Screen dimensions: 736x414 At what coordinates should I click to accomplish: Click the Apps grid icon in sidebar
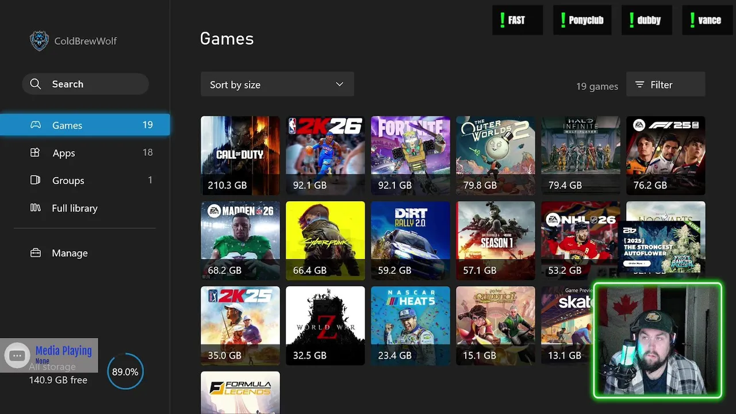(x=35, y=152)
